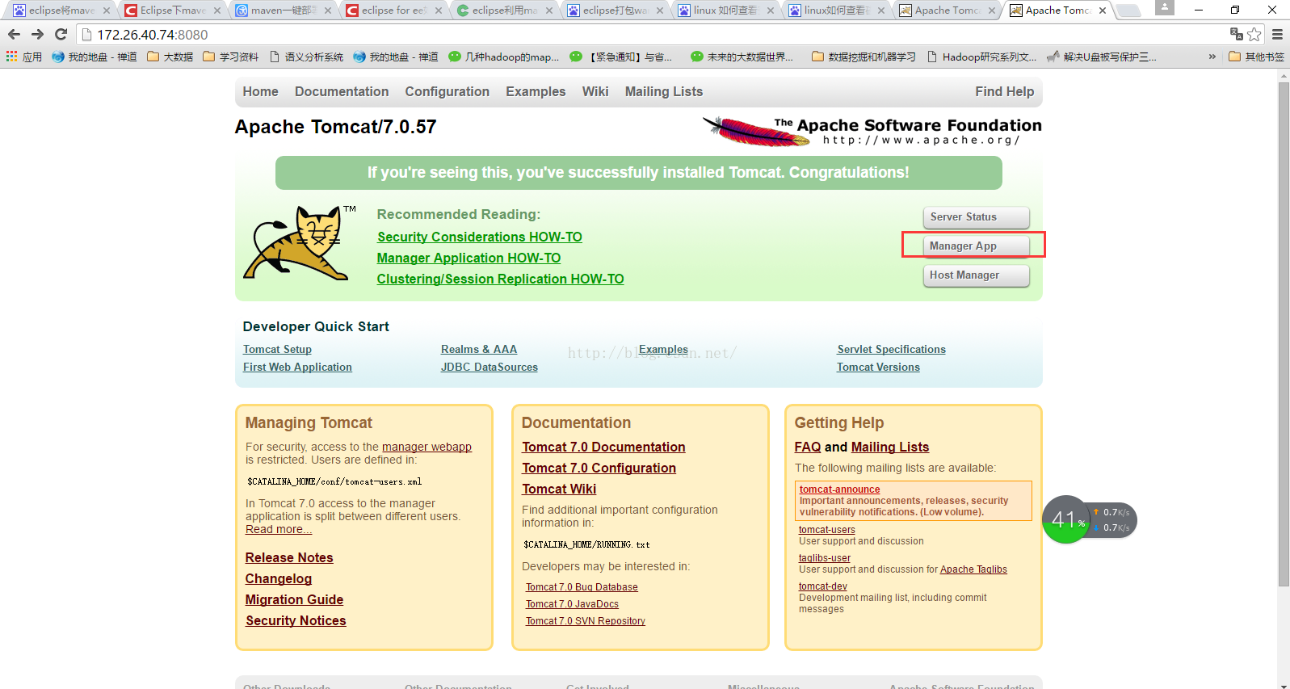The image size is (1290, 689).
Task: Open Find Help in navigation bar
Action: pyautogui.click(x=1004, y=91)
